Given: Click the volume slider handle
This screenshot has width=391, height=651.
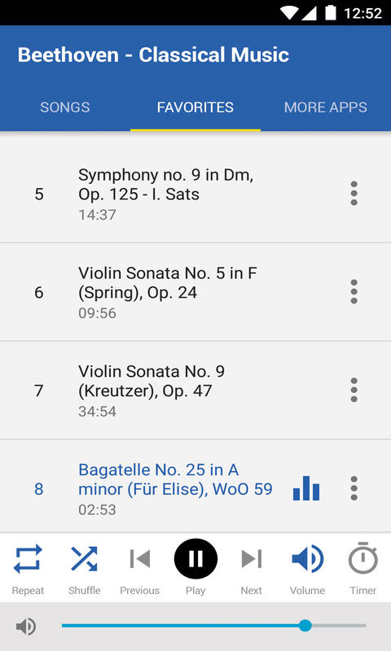Looking at the screenshot, I should coord(305,625).
